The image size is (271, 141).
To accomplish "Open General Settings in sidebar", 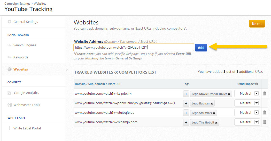I will [x=26, y=22].
